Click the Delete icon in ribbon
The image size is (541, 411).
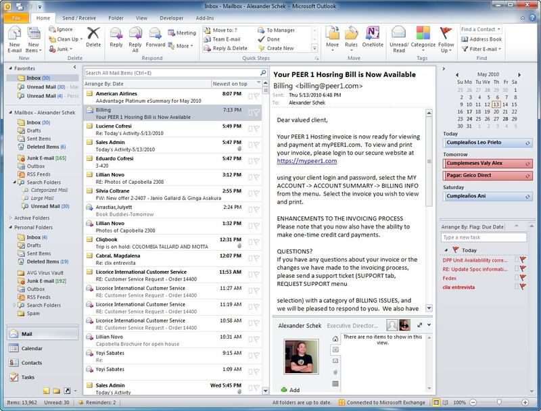(x=93, y=37)
